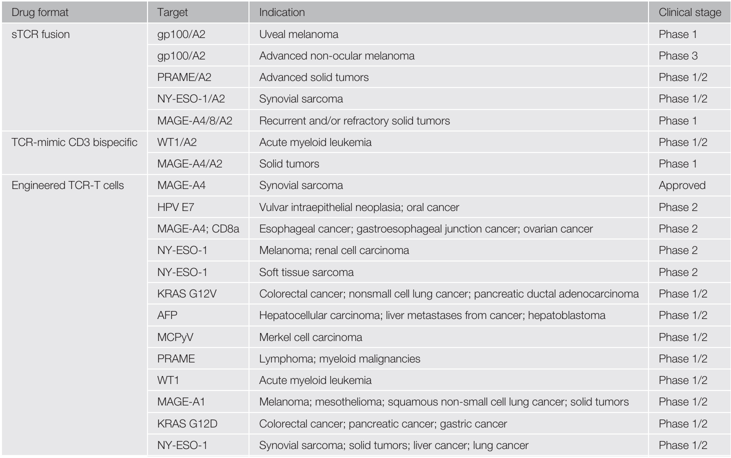This screenshot has height=458, width=731.
Task: Click the "Drug format" column header
Action: pos(40,12)
